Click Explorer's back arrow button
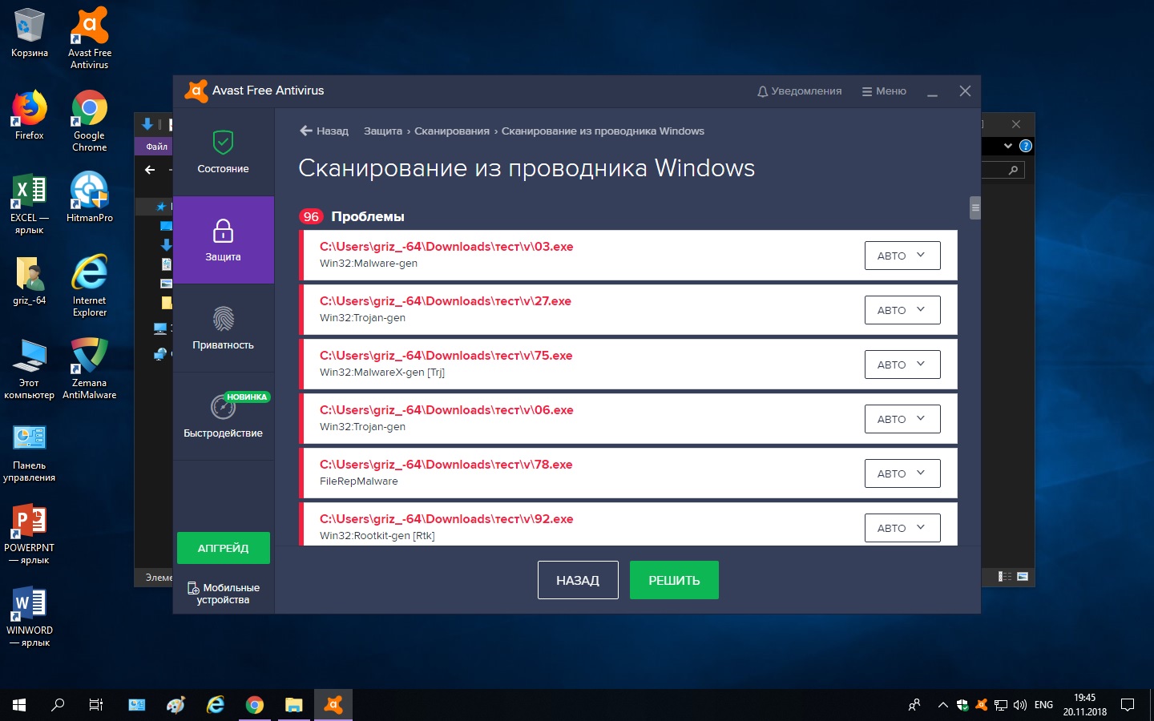This screenshot has height=721, width=1154. 150,170
